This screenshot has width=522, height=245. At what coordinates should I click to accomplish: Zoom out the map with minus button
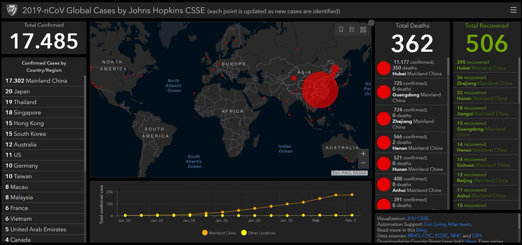coord(363,163)
